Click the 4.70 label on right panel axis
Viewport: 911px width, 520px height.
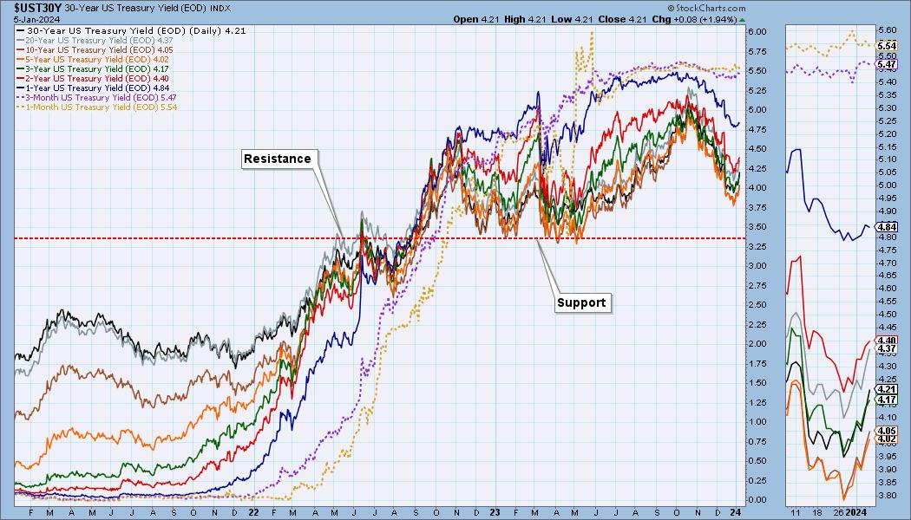click(x=887, y=263)
